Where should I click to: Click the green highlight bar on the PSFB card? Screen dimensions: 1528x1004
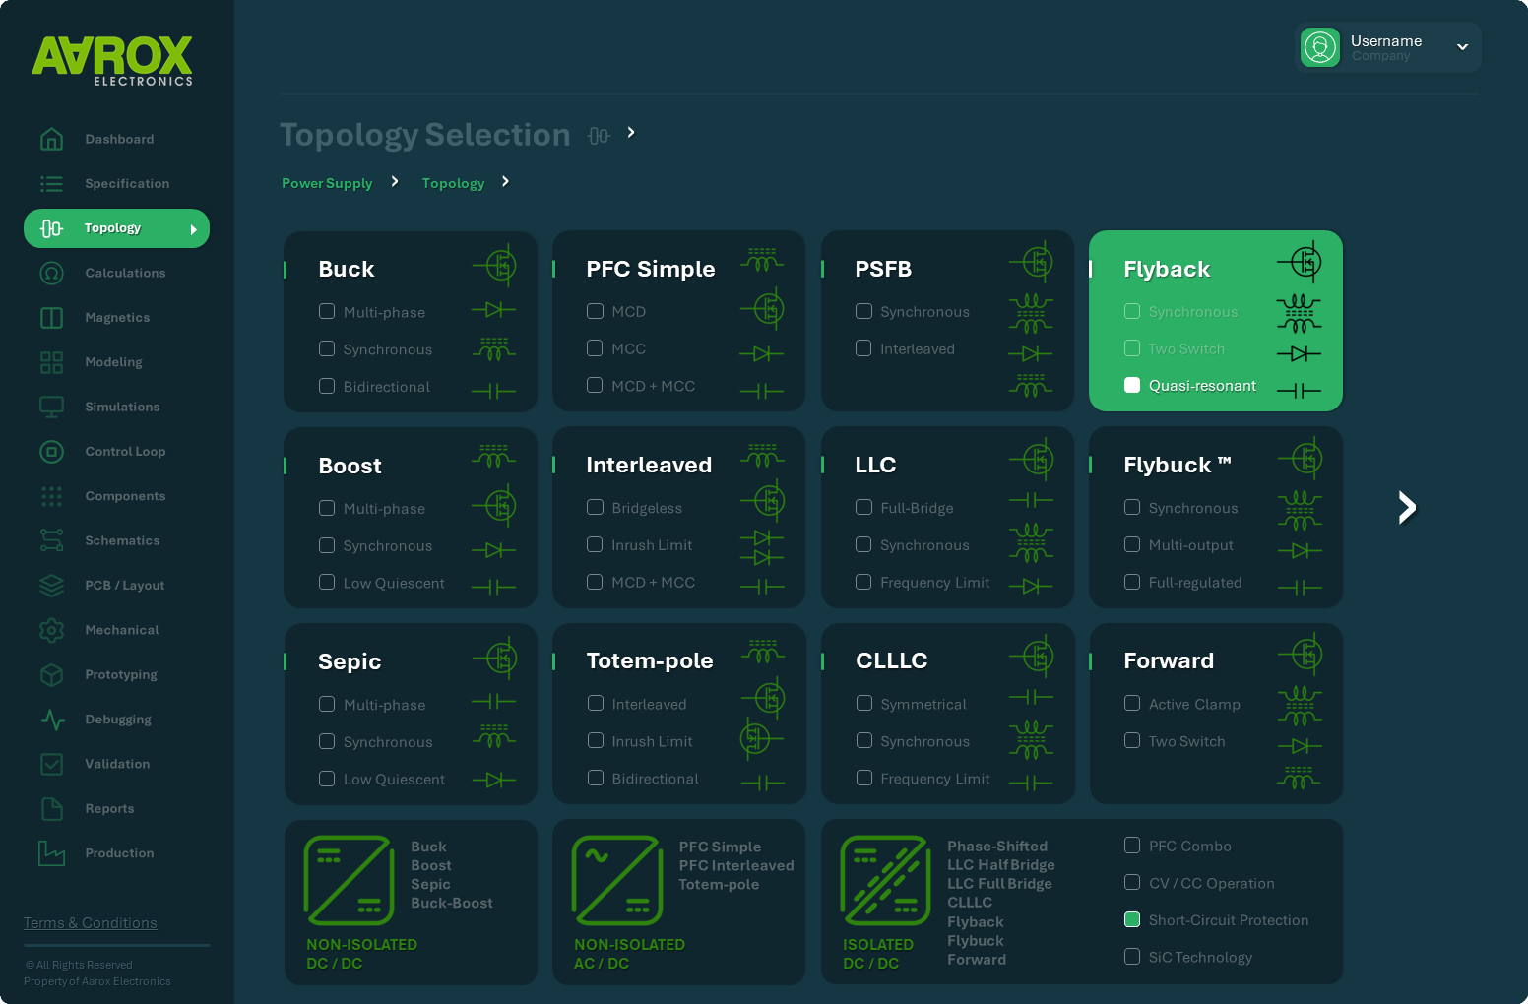(823, 268)
